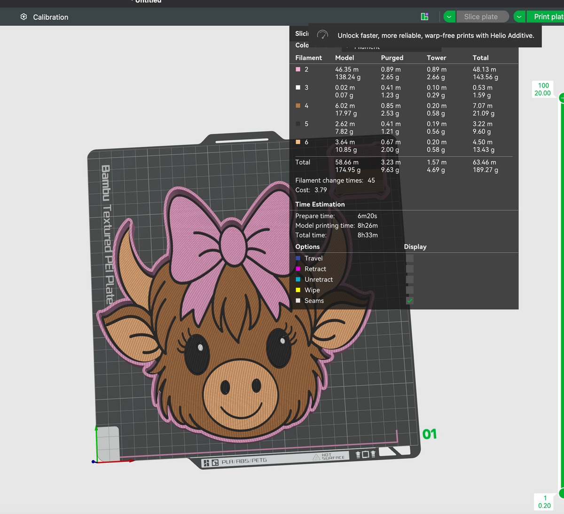Uncheck the Seams display checkbox
The height and width of the screenshot is (514, 564).
point(410,300)
